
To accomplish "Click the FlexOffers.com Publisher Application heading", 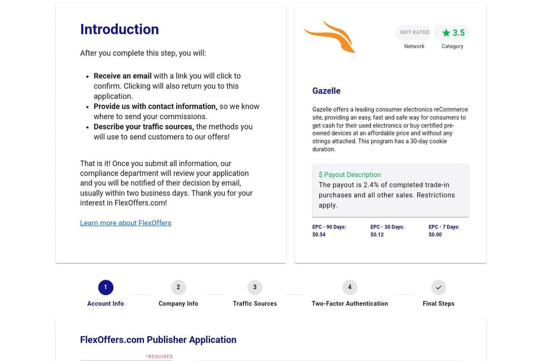I will pos(158,340).
